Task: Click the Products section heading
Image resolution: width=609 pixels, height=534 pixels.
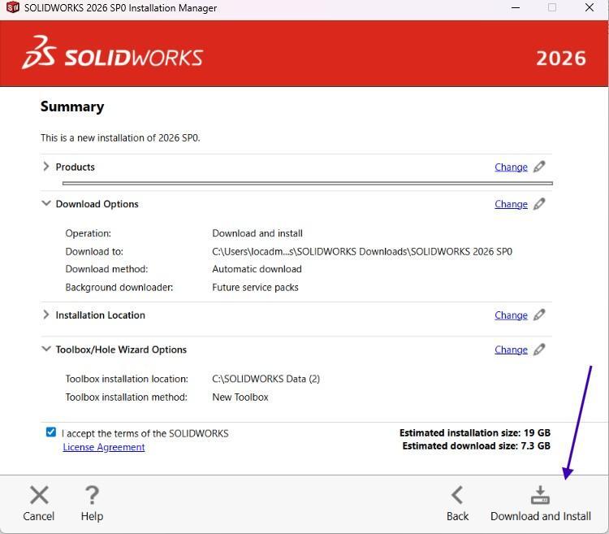Action: [75, 167]
